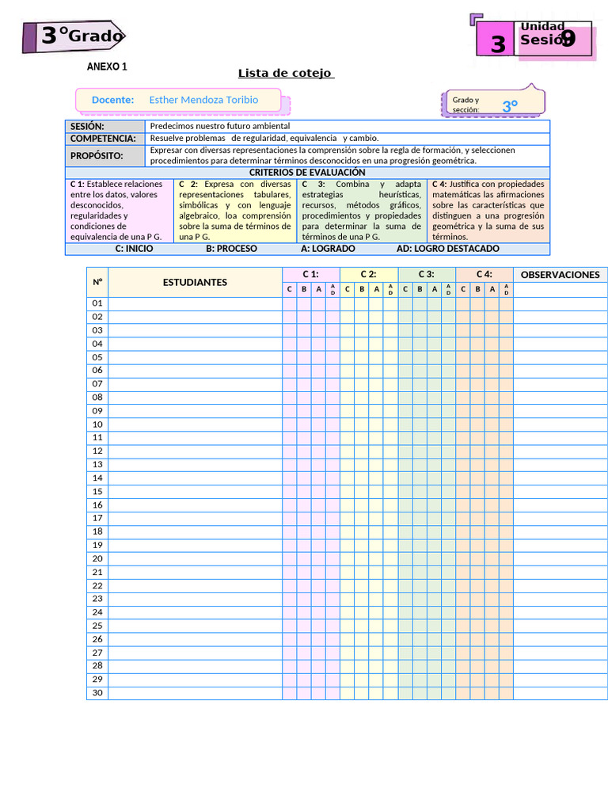
Task: Select row number "30"
Action: click(97, 693)
